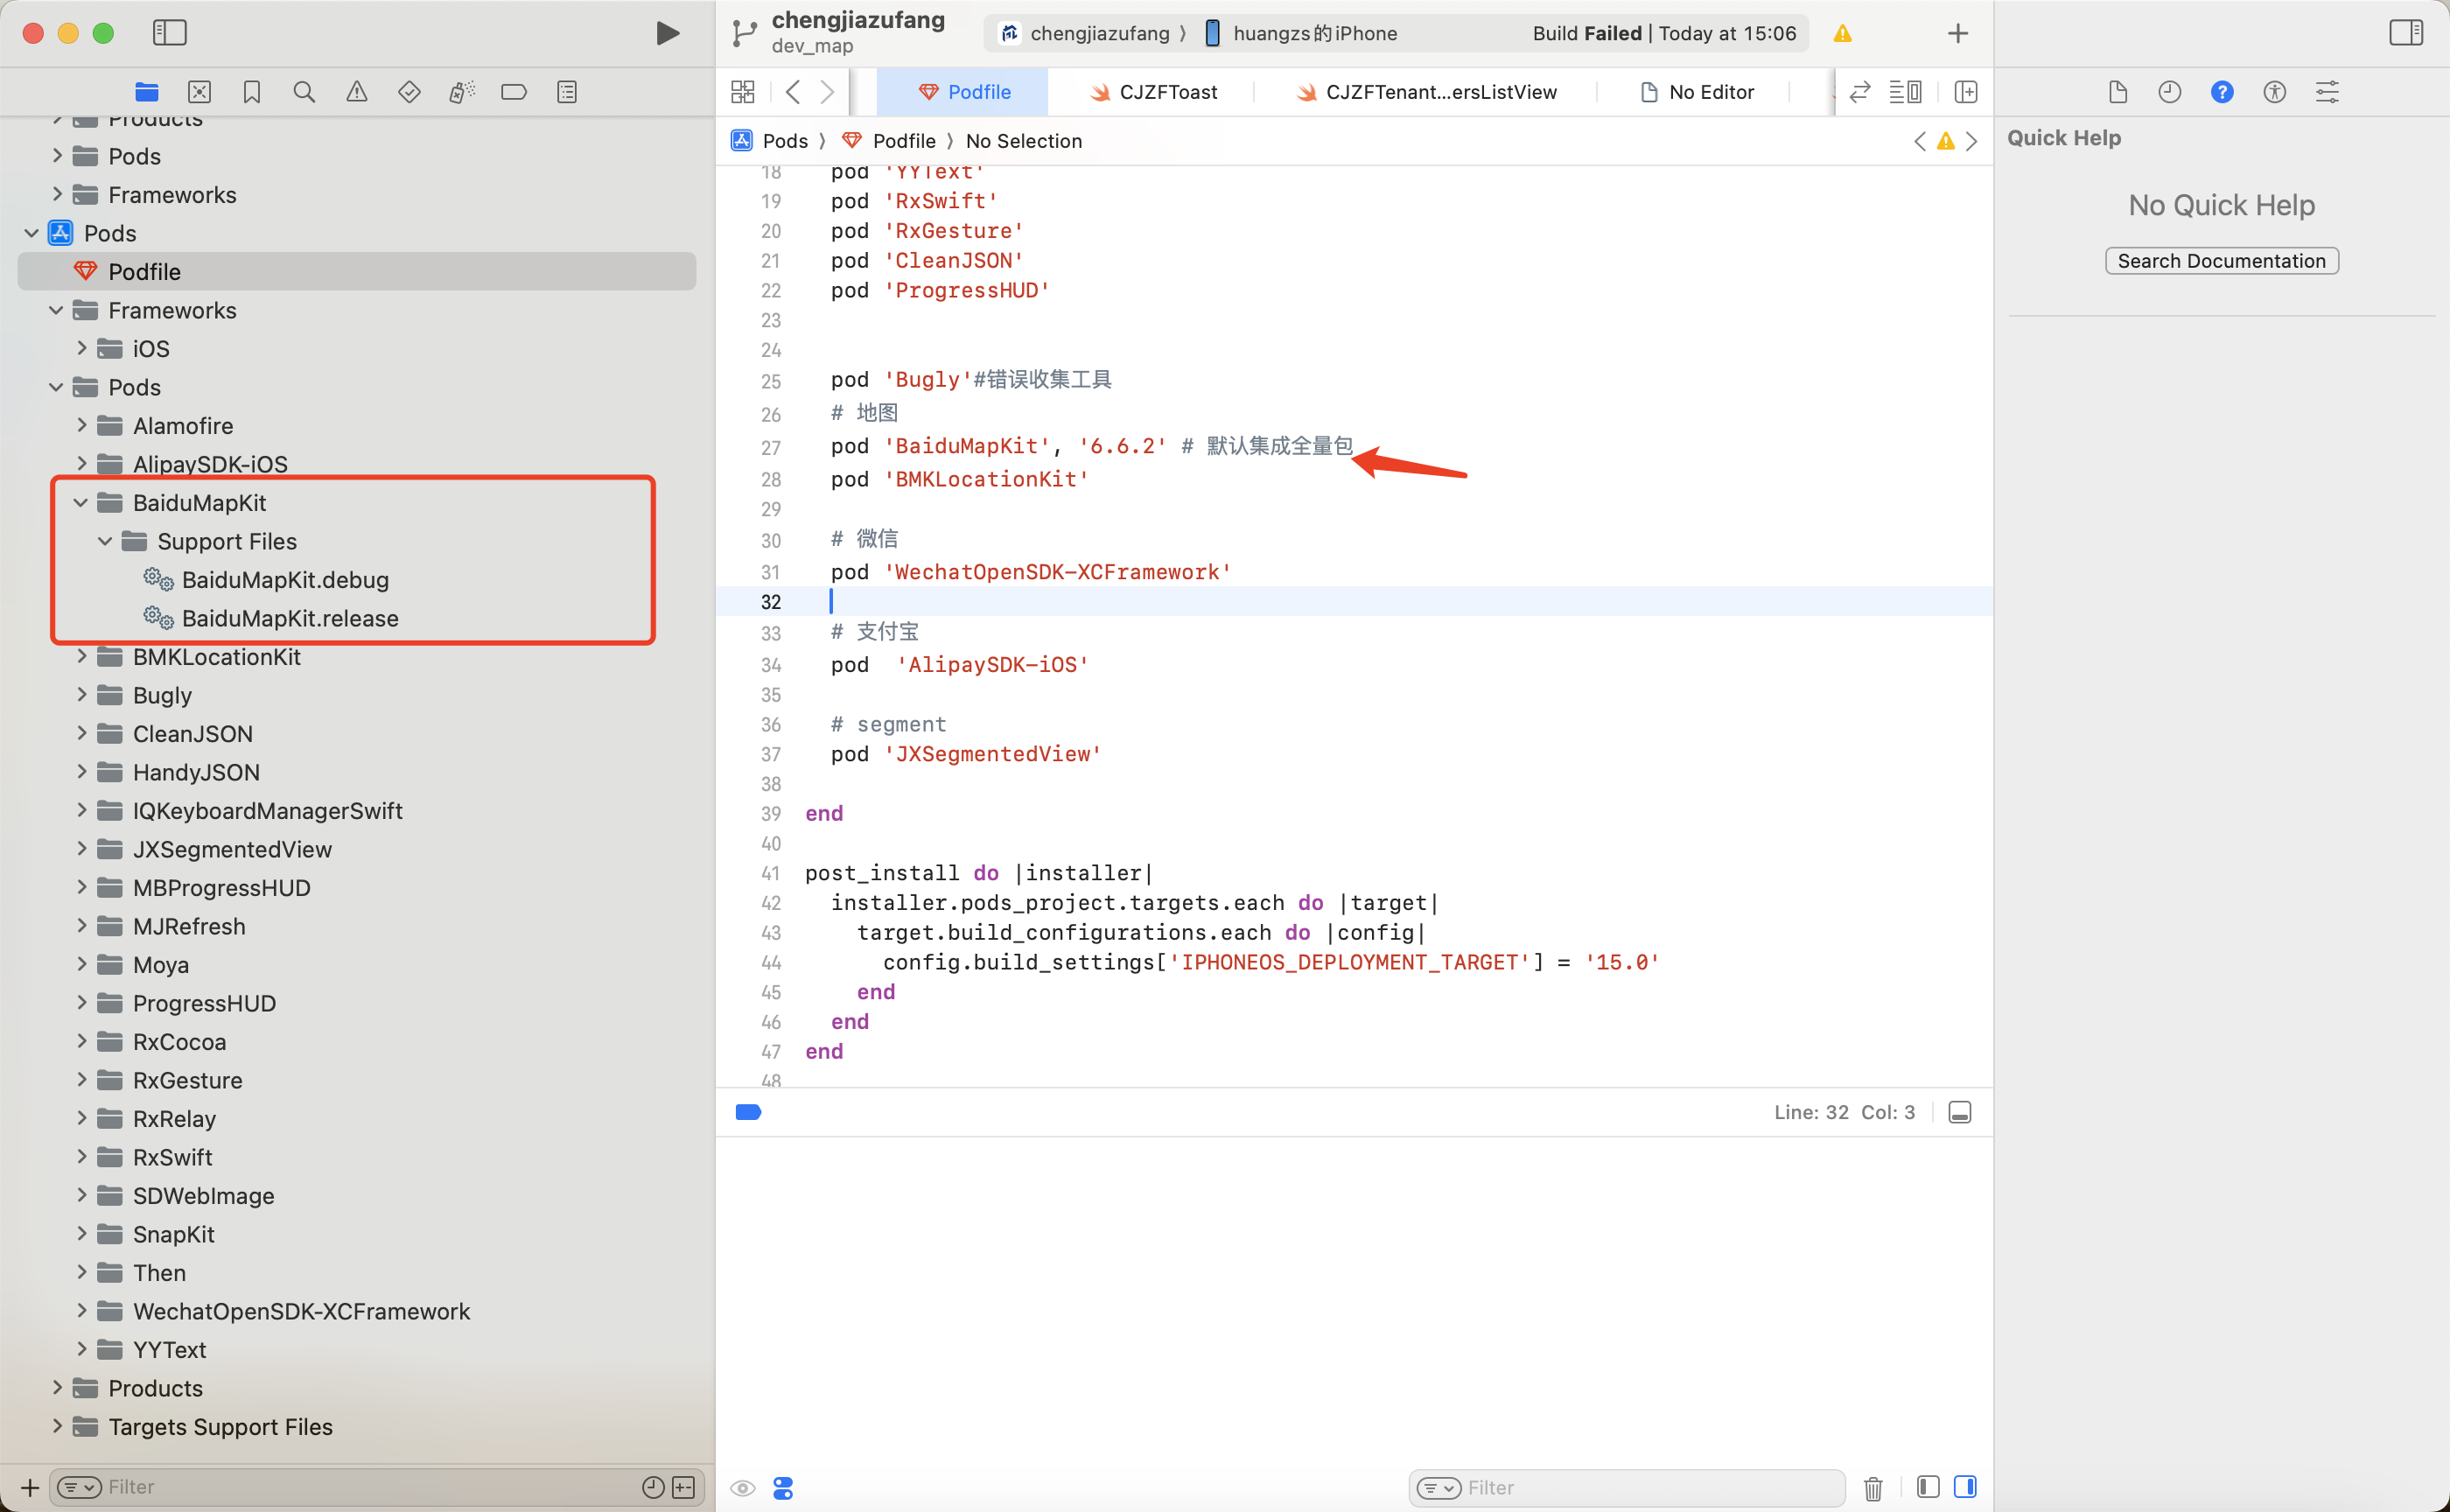Toggle the console pane view

1965,1487
